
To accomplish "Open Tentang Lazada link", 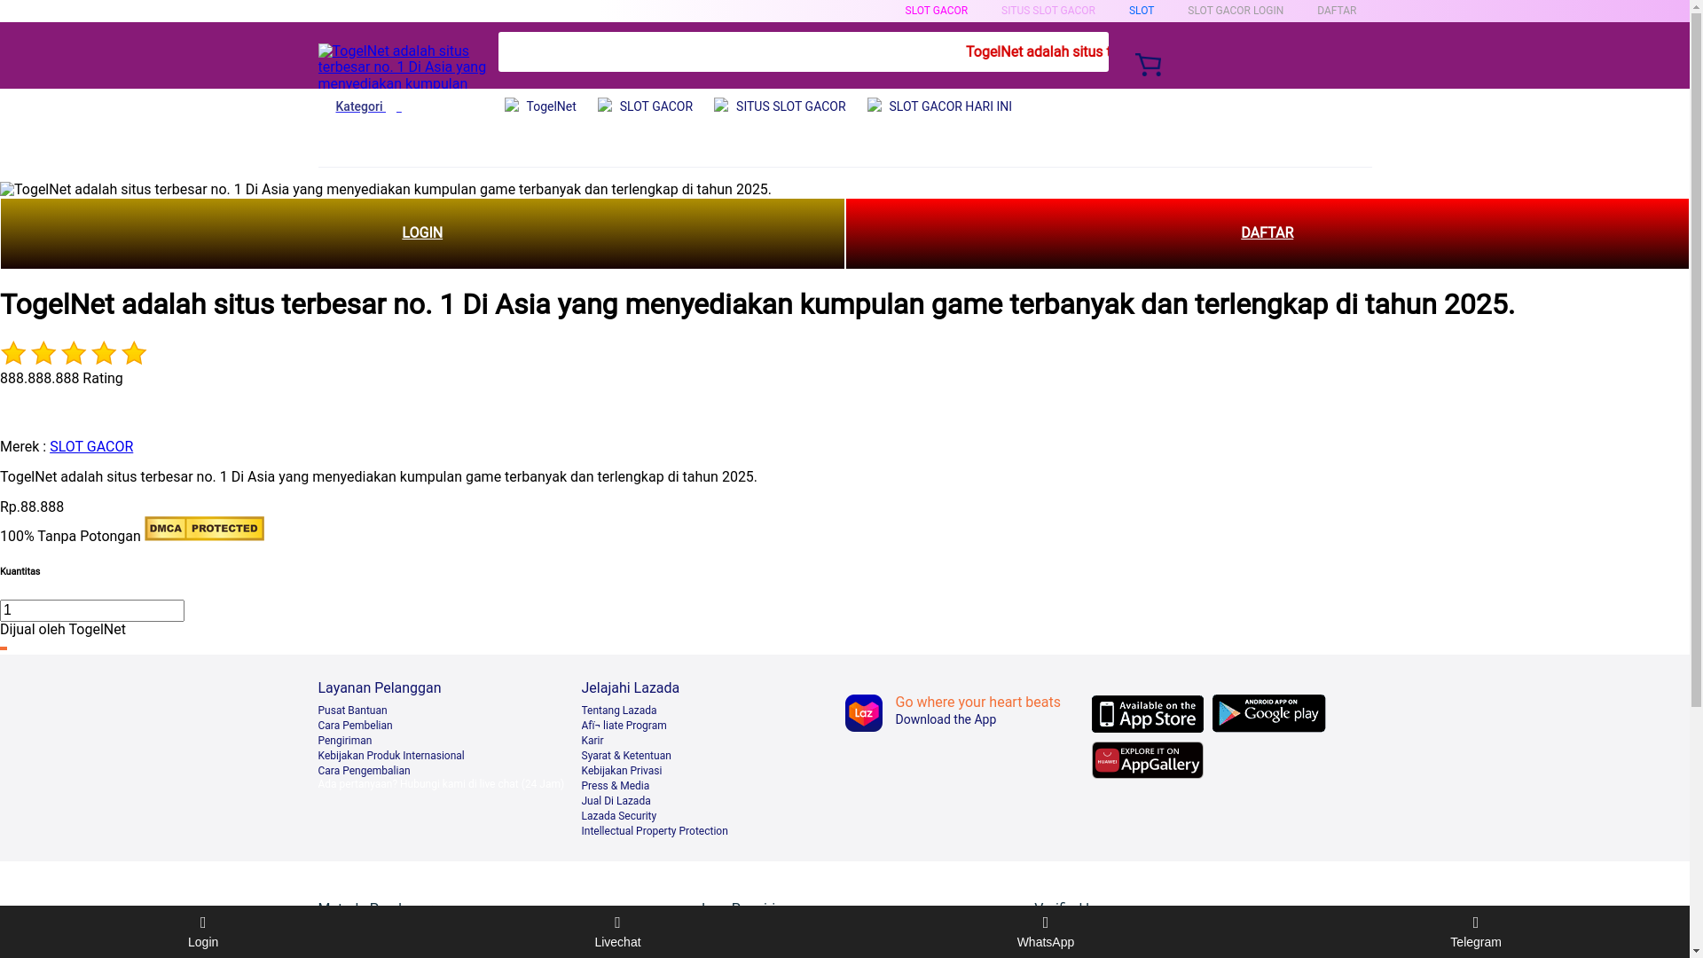I will point(618,711).
